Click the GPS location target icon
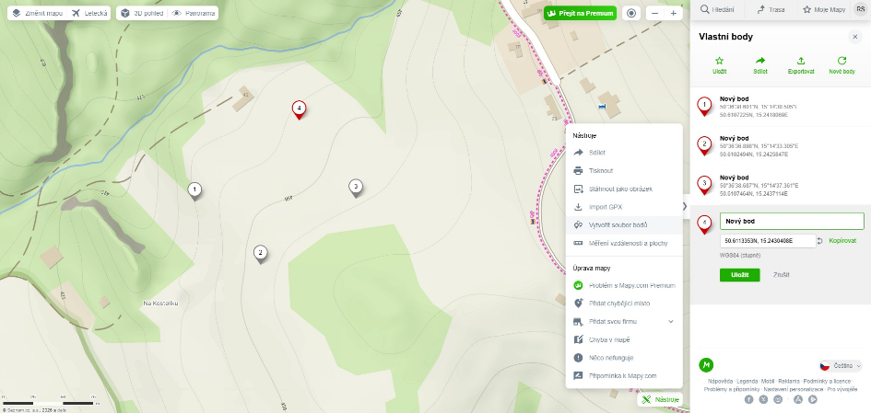Image resolution: width=871 pixels, height=413 pixels. pos(631,13)
